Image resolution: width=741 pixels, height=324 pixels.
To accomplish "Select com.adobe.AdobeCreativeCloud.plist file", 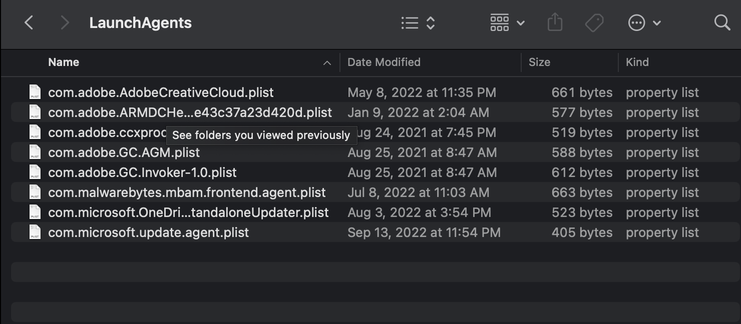I will click(161, 92).
